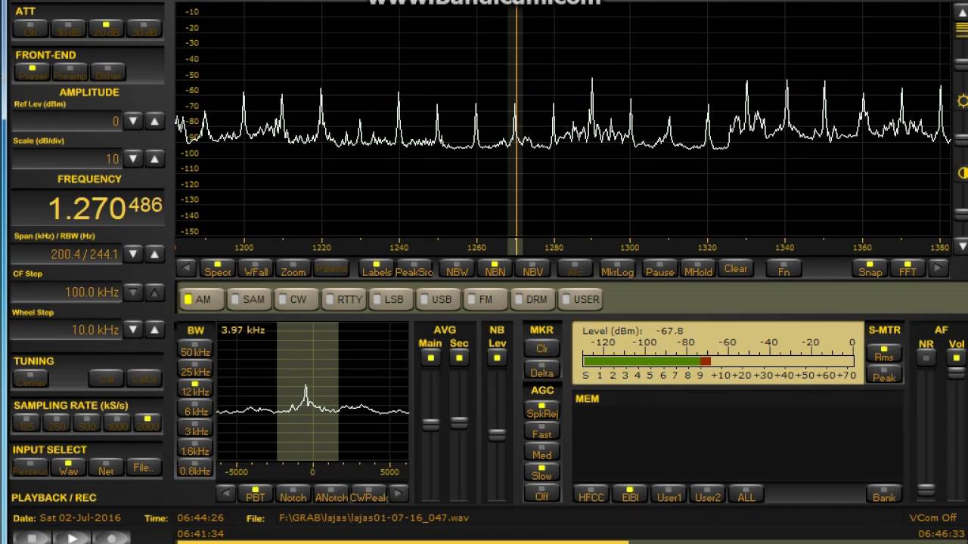Decrease Wheel Step with down arrow

click(133, 329)
